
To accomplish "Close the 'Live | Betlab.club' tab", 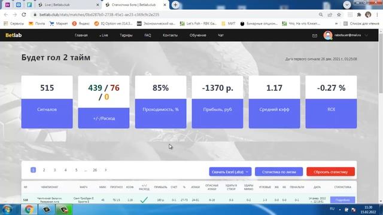I will [x=98, y=5].
